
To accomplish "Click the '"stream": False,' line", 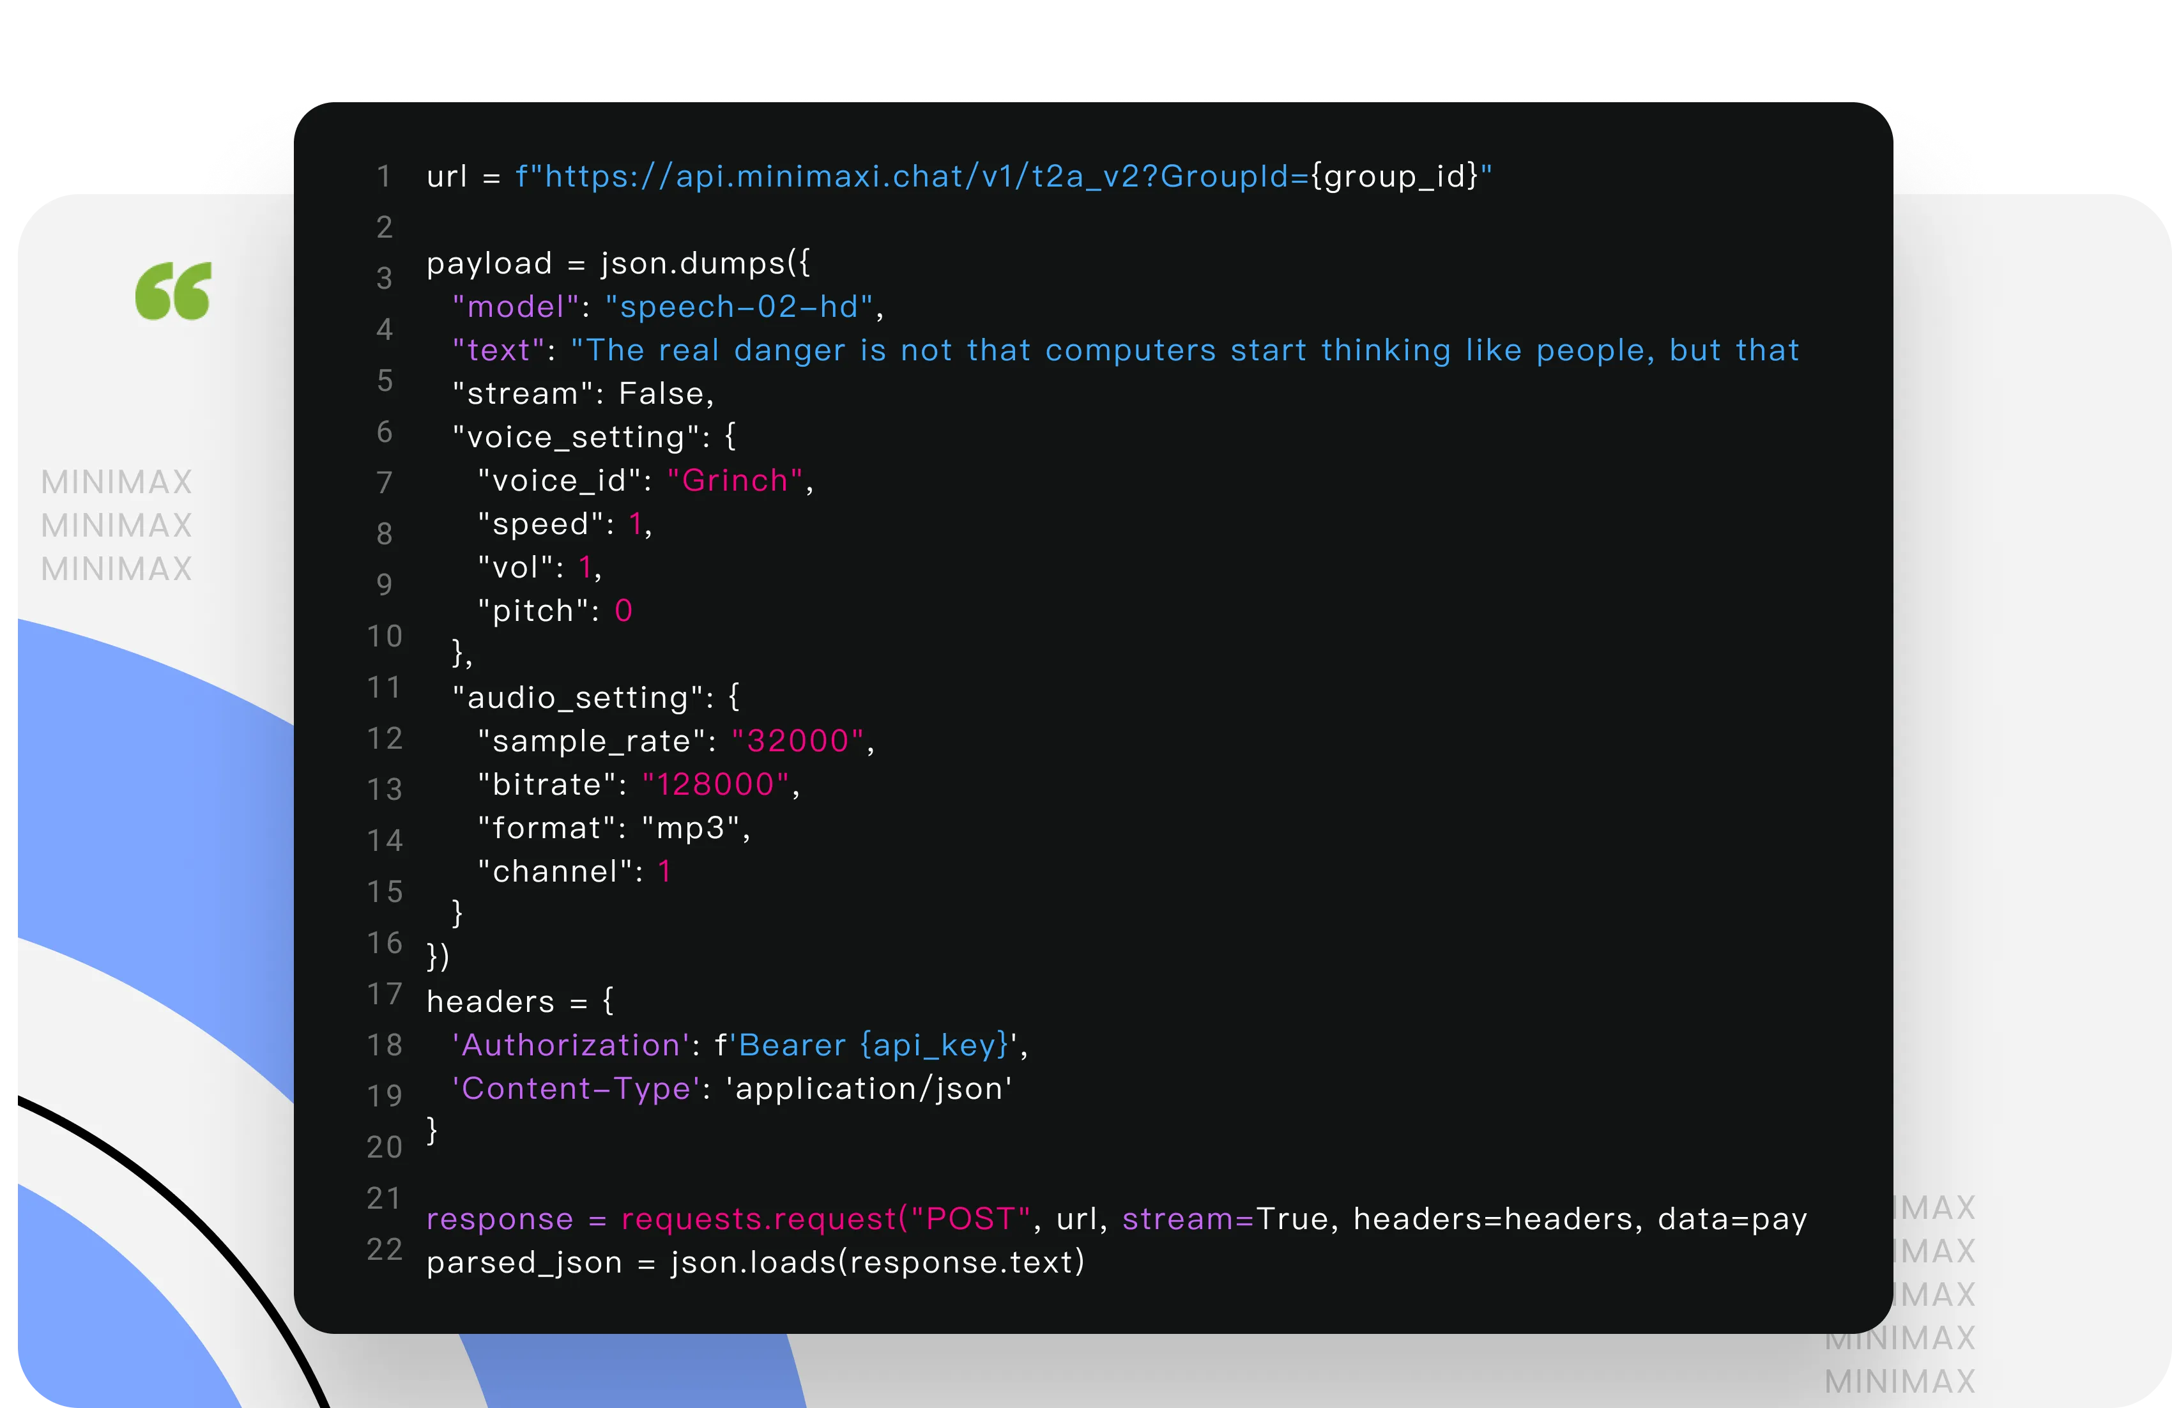I will point(583,394).
